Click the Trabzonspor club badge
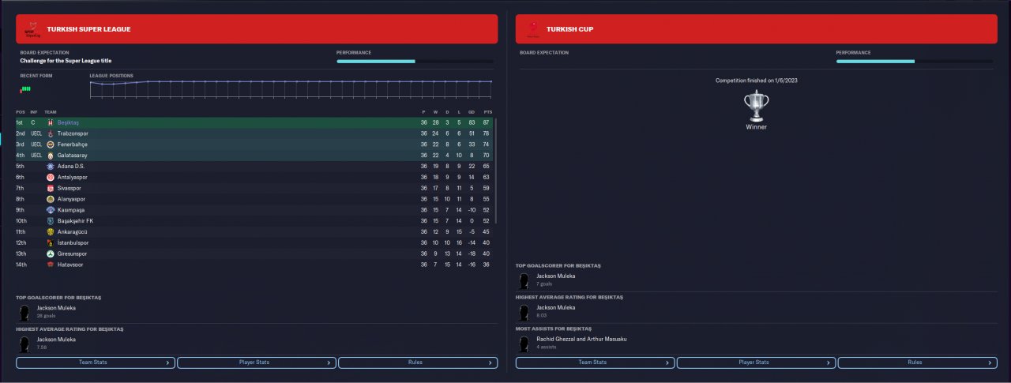This screenshot has height=383, width=1011. 51,133
